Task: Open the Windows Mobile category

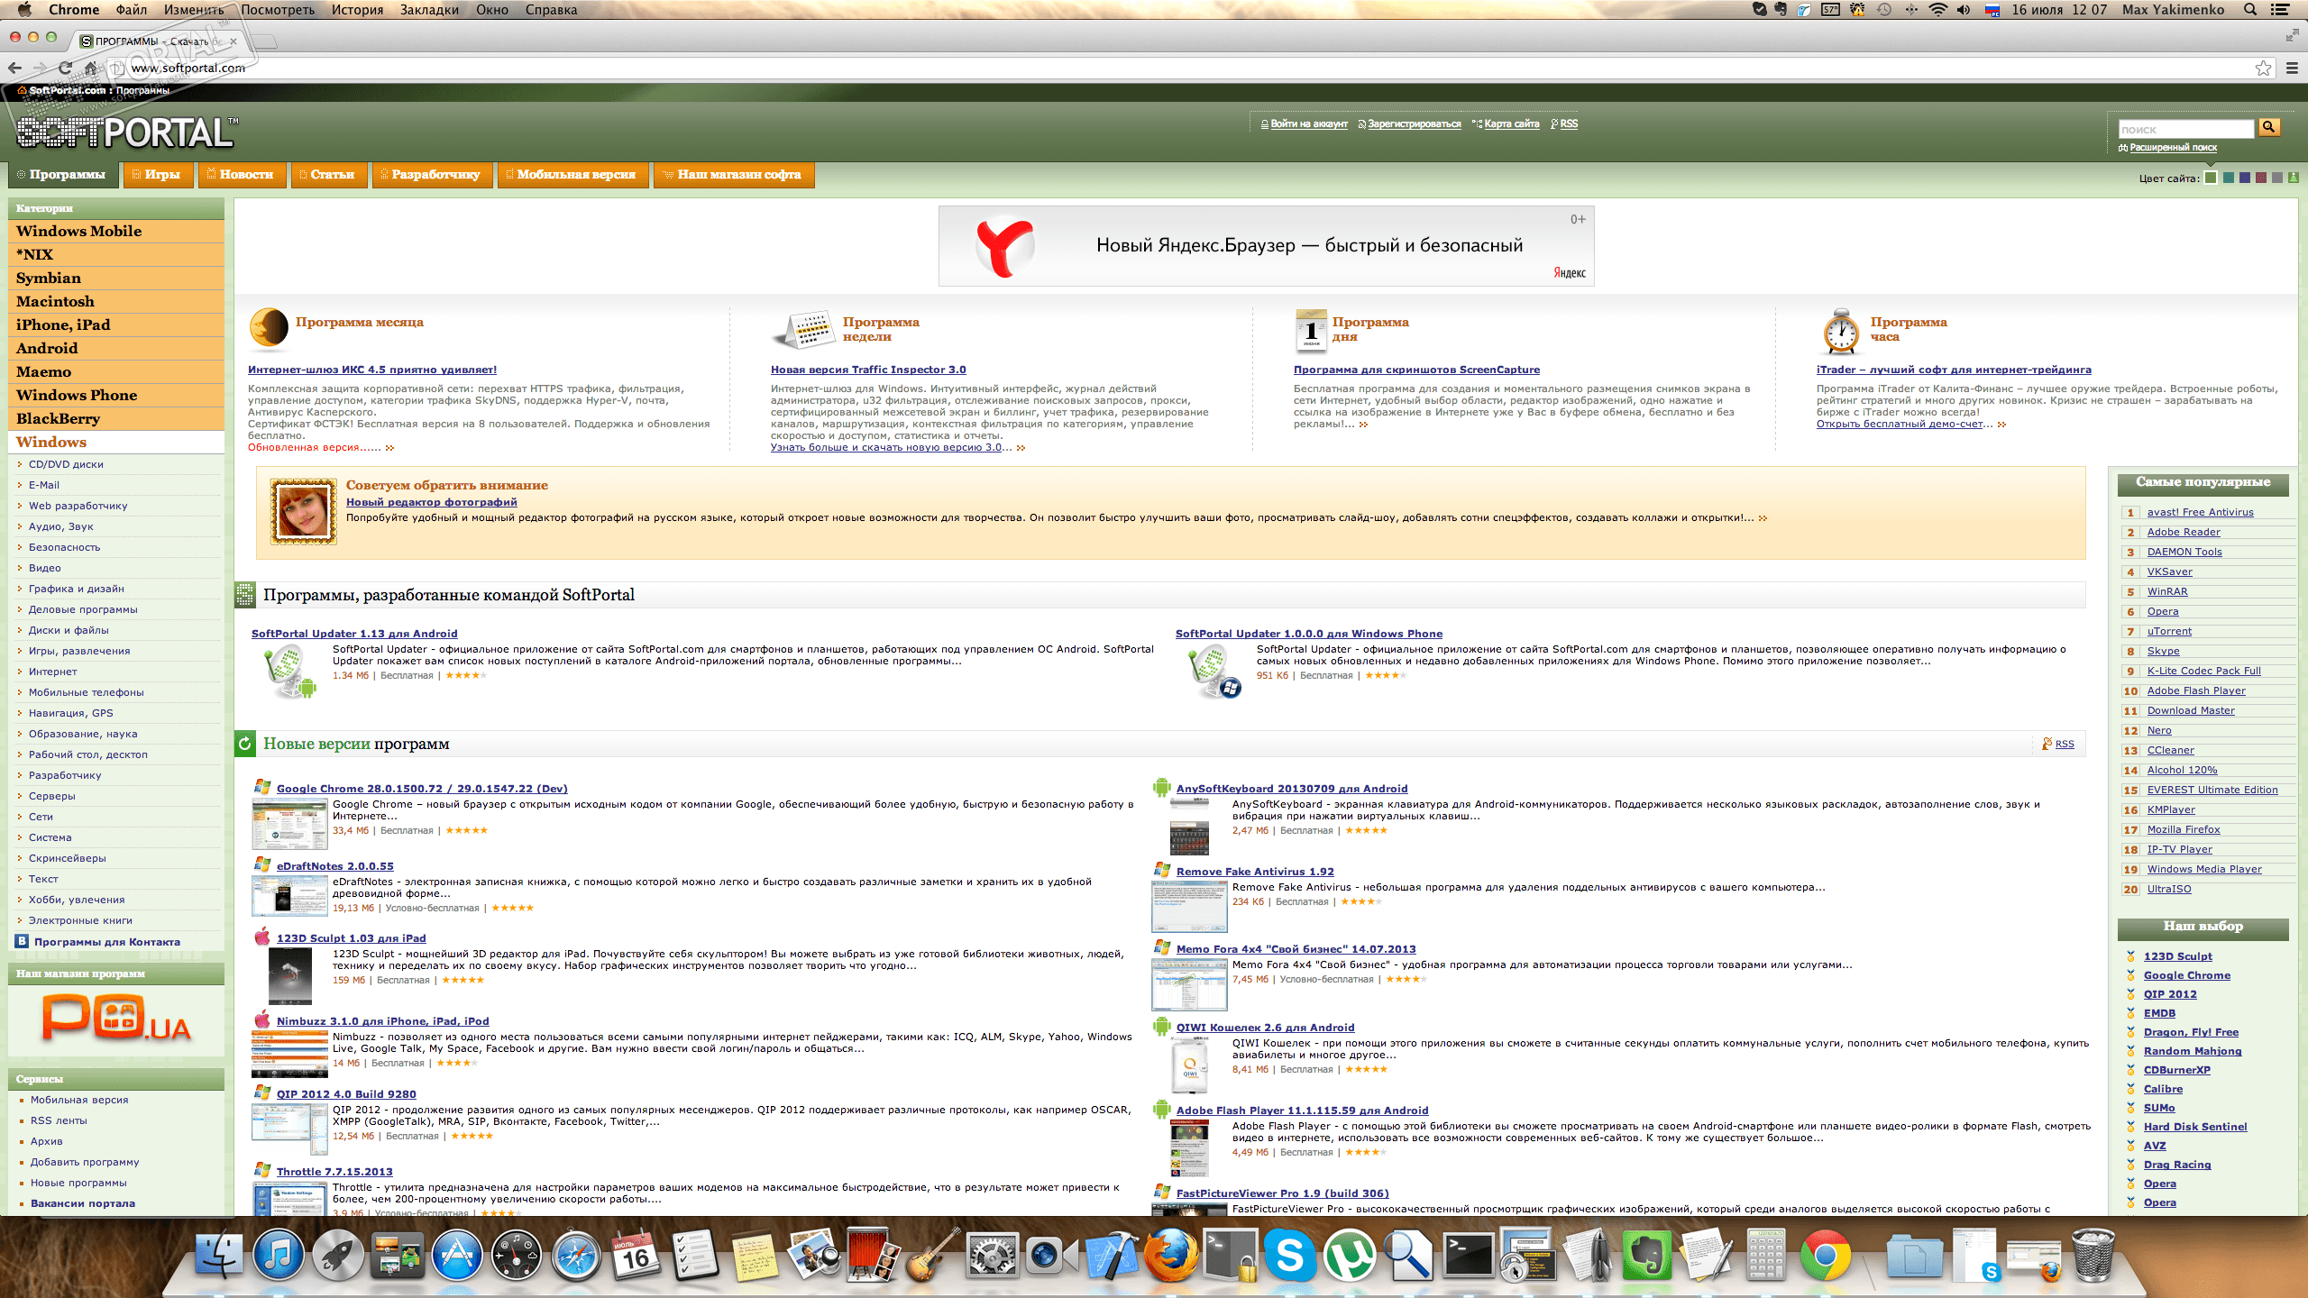Action: pyautogui.click(x=116, y=231)
